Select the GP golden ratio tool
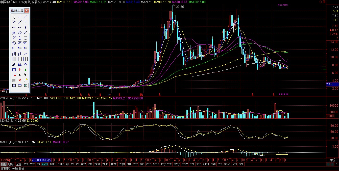The height and width of the screenshot is (171, 339). 20,43
